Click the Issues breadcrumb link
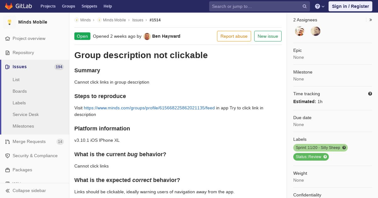 138,20
